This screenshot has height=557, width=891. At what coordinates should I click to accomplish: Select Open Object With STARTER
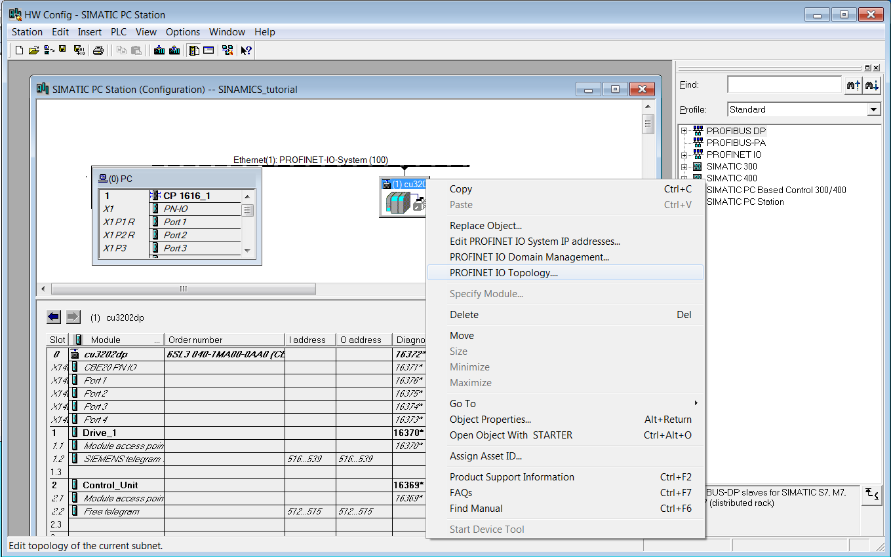click(x=565, y=435)
